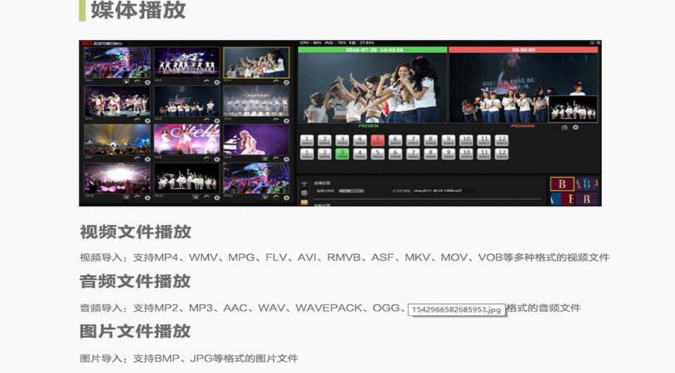This screenshot has width=675, height=373.
Task: Click the heading 视频文件播放
Action: 136,232
